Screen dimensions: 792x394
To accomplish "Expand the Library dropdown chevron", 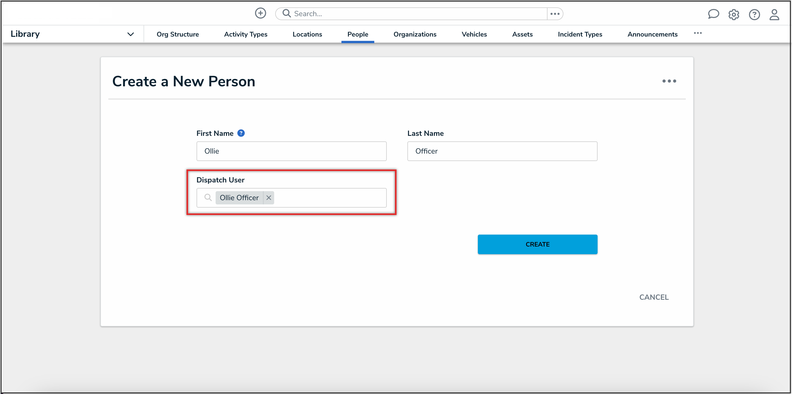I will click(130, 34).
